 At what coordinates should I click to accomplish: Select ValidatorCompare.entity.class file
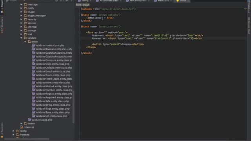(x=52, y=60)
